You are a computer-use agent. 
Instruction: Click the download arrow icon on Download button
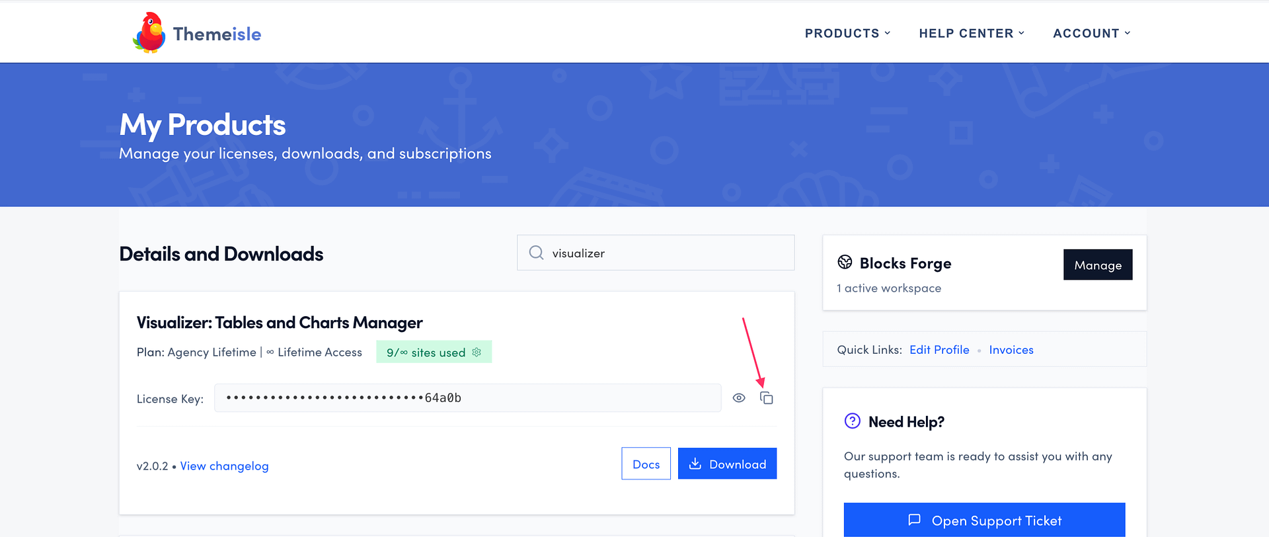(695, 464)
